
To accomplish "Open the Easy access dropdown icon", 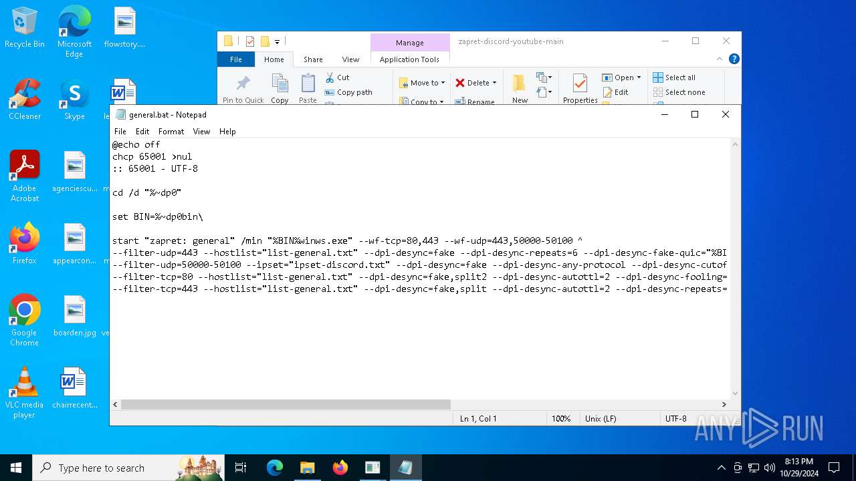I will point(544,92).
